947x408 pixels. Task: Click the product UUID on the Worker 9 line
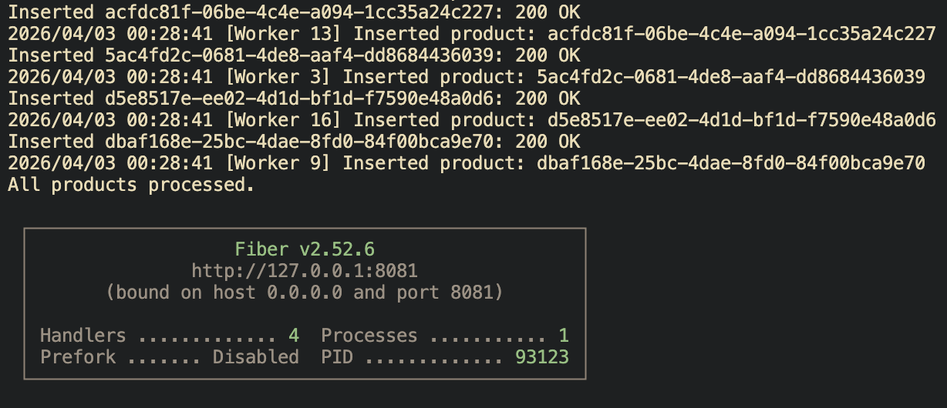pos(730,163)
